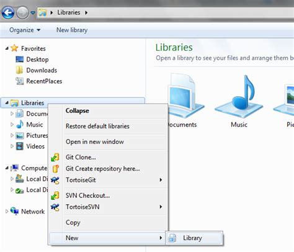294x252 pixels.
Task: Expand the Music library node
Action: click(12, 124)
